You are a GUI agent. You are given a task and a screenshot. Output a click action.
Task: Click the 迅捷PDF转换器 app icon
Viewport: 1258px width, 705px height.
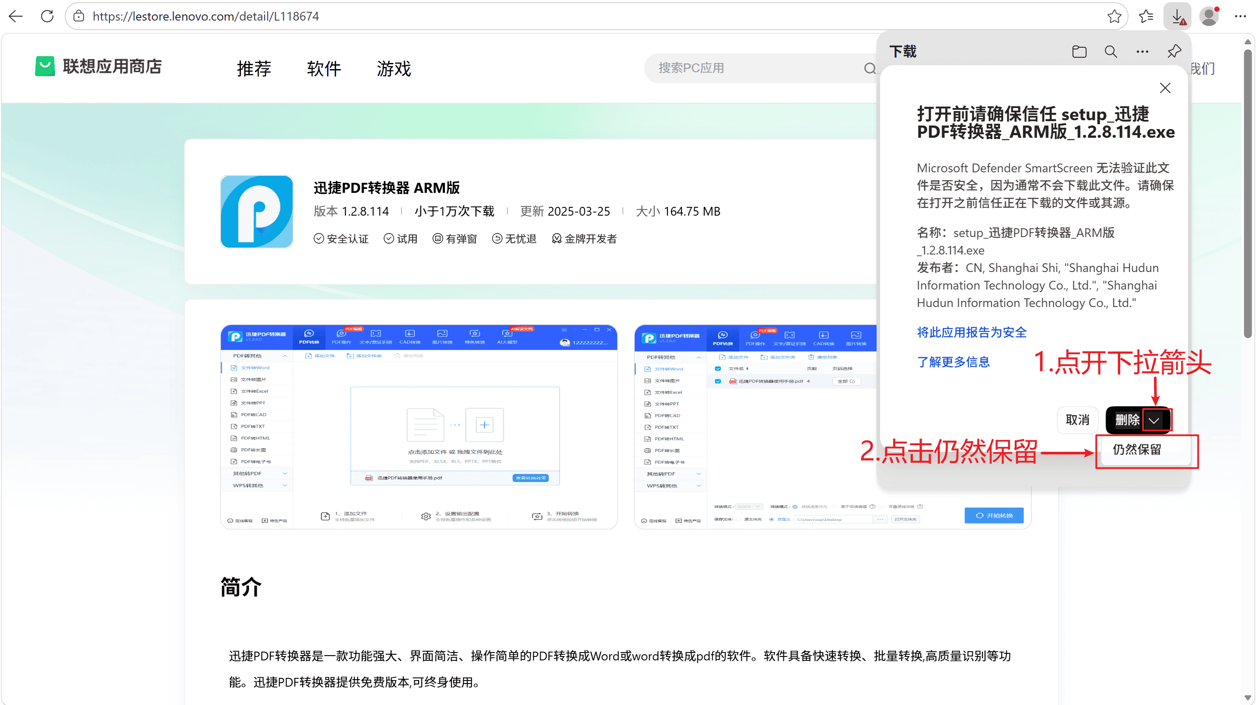(256, 211)
